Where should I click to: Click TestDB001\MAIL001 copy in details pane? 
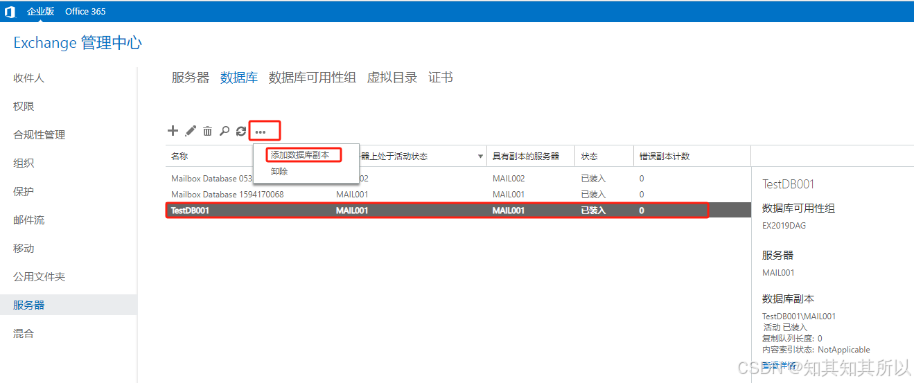pyautogui.click(x=799, y=317)
